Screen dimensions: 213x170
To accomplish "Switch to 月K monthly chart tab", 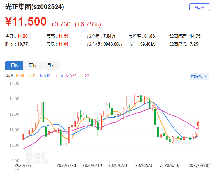I will tap(50, 66).
